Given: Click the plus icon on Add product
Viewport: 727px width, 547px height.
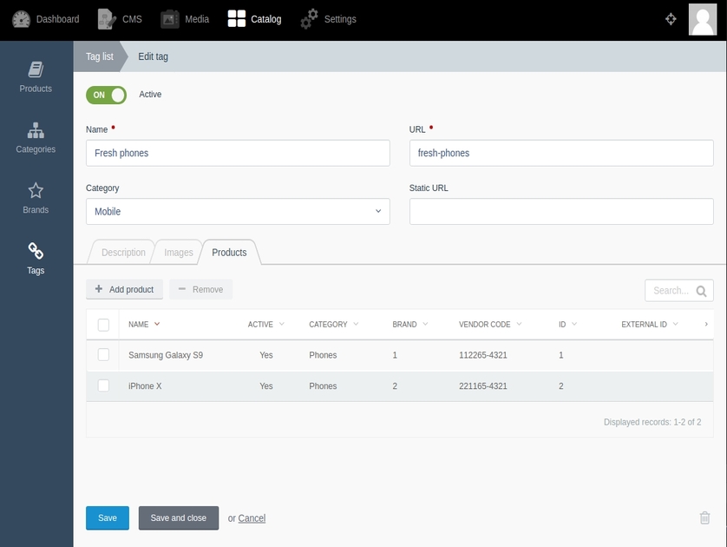Looking at the screenshot, I should tap(99, 289).
